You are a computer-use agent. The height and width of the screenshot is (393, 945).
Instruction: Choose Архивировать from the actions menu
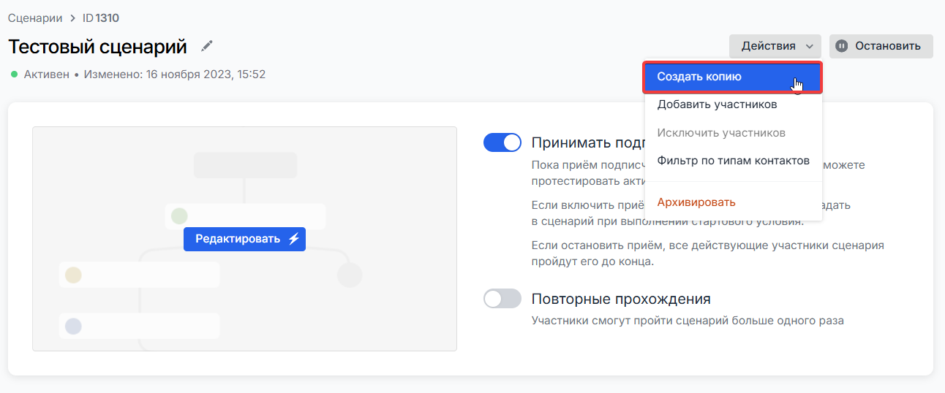coord(696,202)
